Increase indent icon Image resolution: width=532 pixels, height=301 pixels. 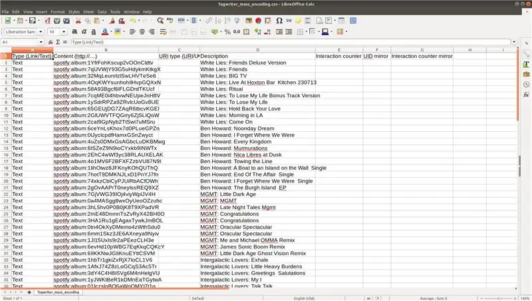(279, 31)
